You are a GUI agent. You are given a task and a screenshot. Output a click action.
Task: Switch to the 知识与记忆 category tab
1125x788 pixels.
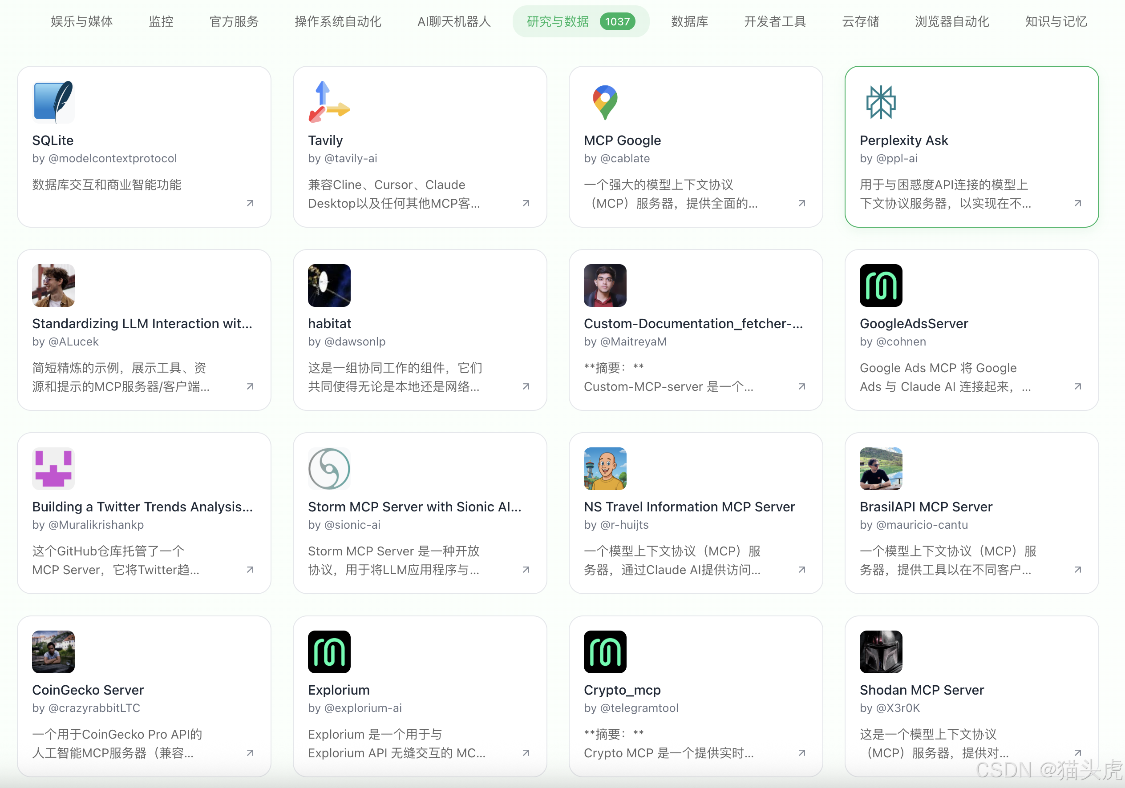[x=1056, y=21]
